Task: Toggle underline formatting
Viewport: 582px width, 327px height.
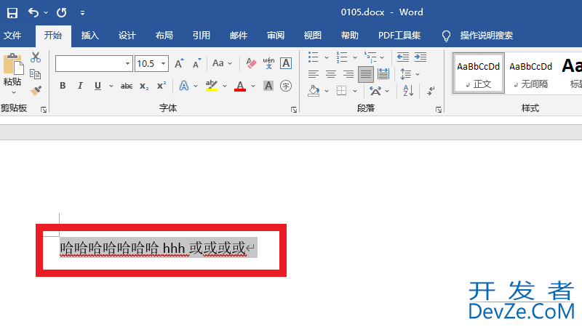Action: [97, 86]
